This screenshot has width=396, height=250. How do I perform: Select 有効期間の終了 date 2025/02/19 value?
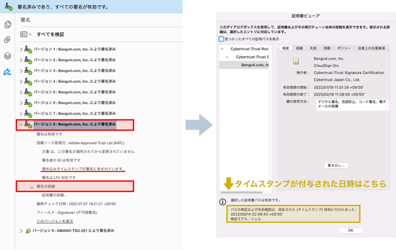[x=339, y=95]
